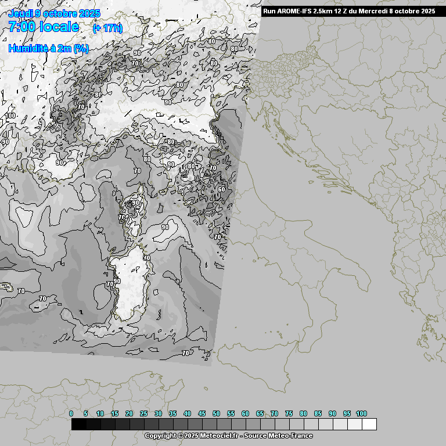The image size is (446, 446).
Task: Click the "40" contour label above Sardinia
Action: coord(146,258)
